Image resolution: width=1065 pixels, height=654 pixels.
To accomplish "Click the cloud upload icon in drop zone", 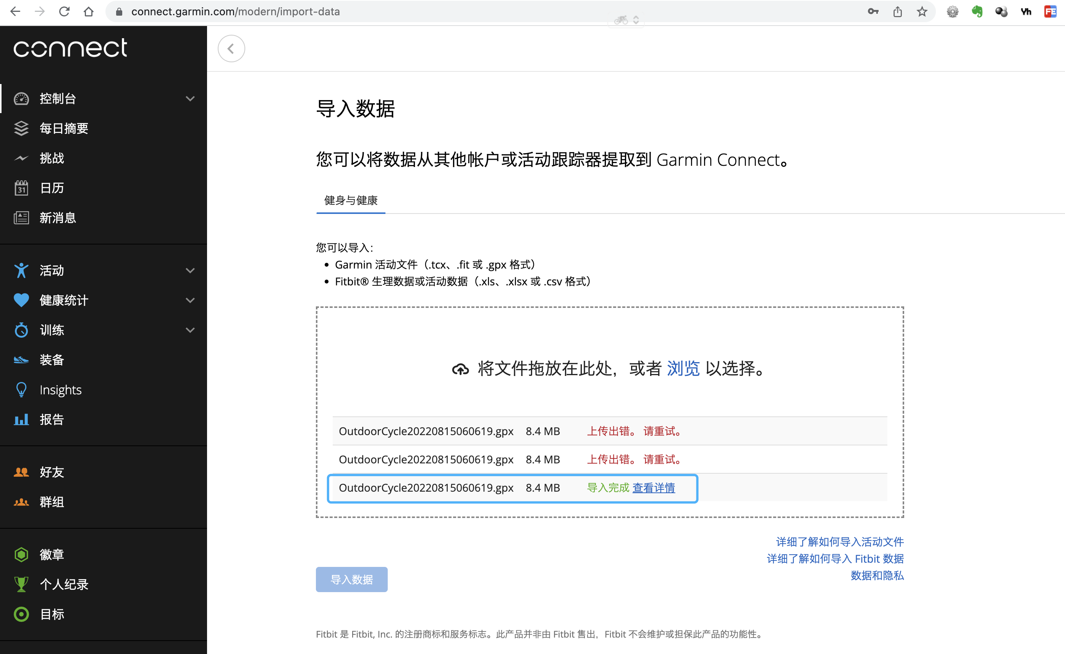I will pyautogui.click(x=459, y=369).
